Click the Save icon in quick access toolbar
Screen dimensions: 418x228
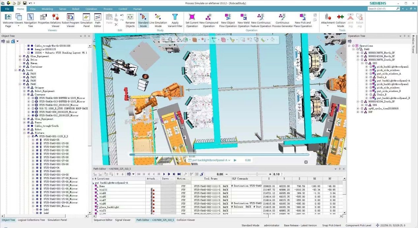pyautogui.click(x=25, y=3)
